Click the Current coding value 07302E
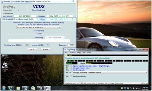 (39, 34)
